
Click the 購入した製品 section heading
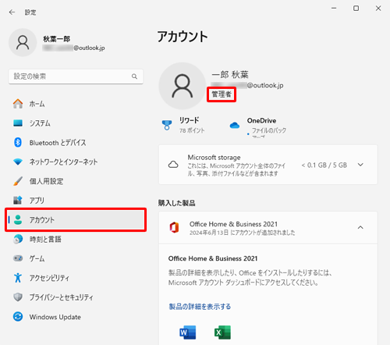[177, 203]
